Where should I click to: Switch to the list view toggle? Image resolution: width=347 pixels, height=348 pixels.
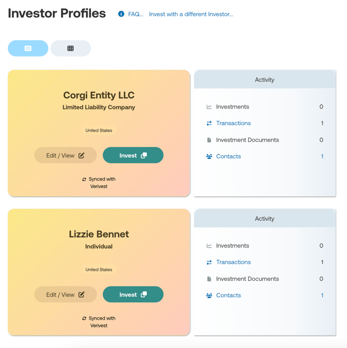[x=28, y=48]
